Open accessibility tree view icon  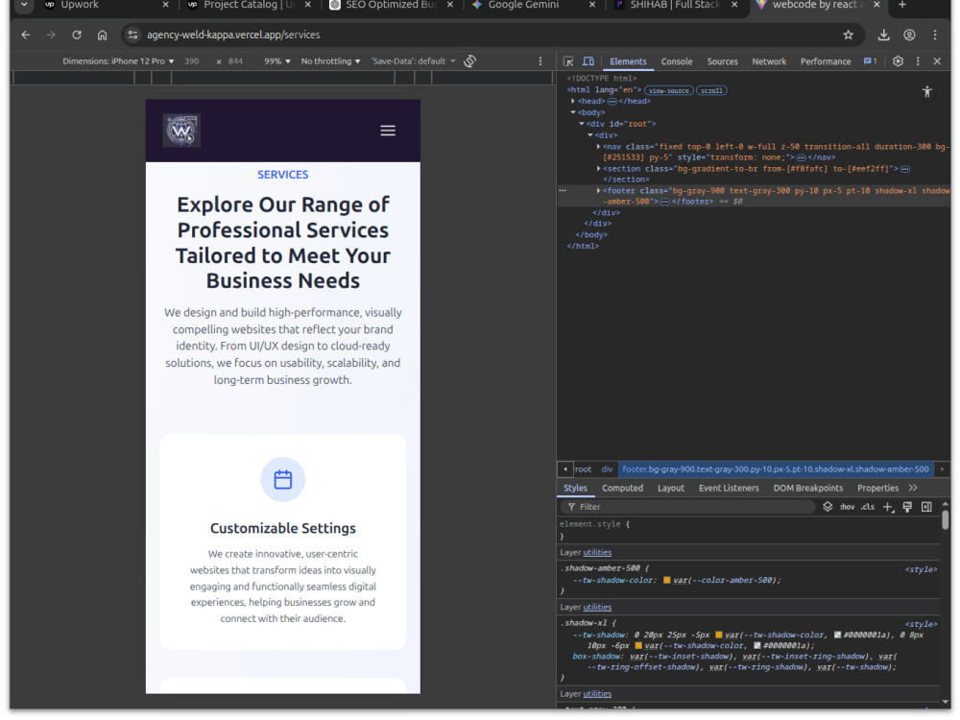927,92
